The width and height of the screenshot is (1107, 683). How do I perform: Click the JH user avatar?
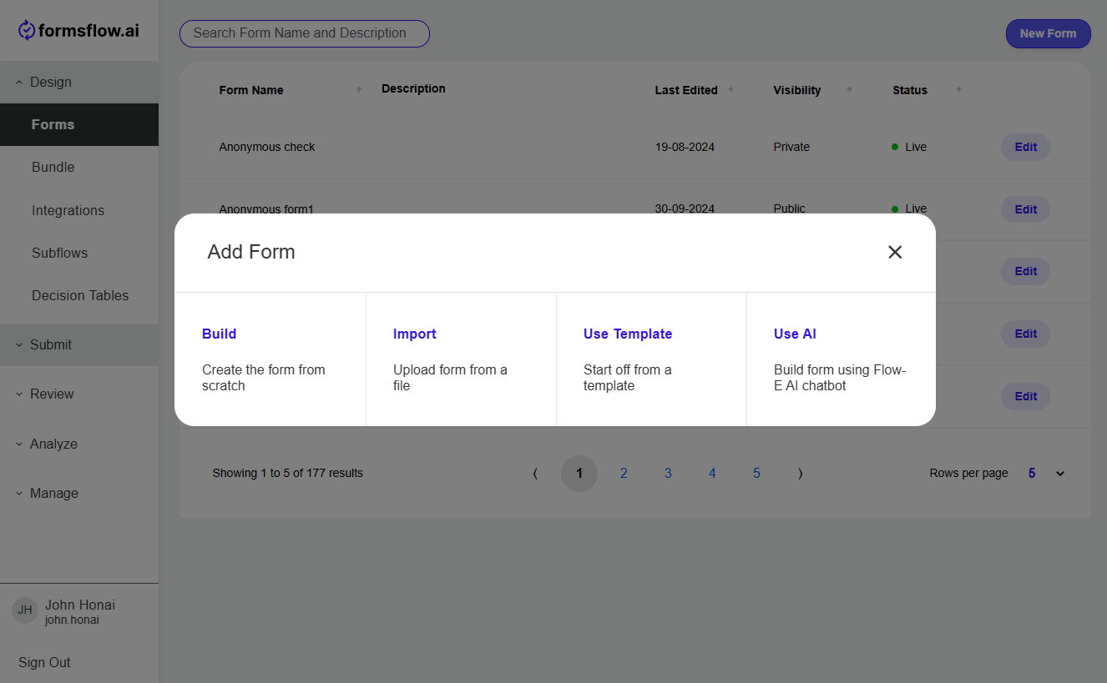[x=25, y=610]
